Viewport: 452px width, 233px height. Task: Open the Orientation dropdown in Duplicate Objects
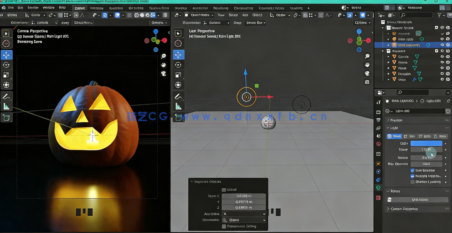click(x=243, y=220)
